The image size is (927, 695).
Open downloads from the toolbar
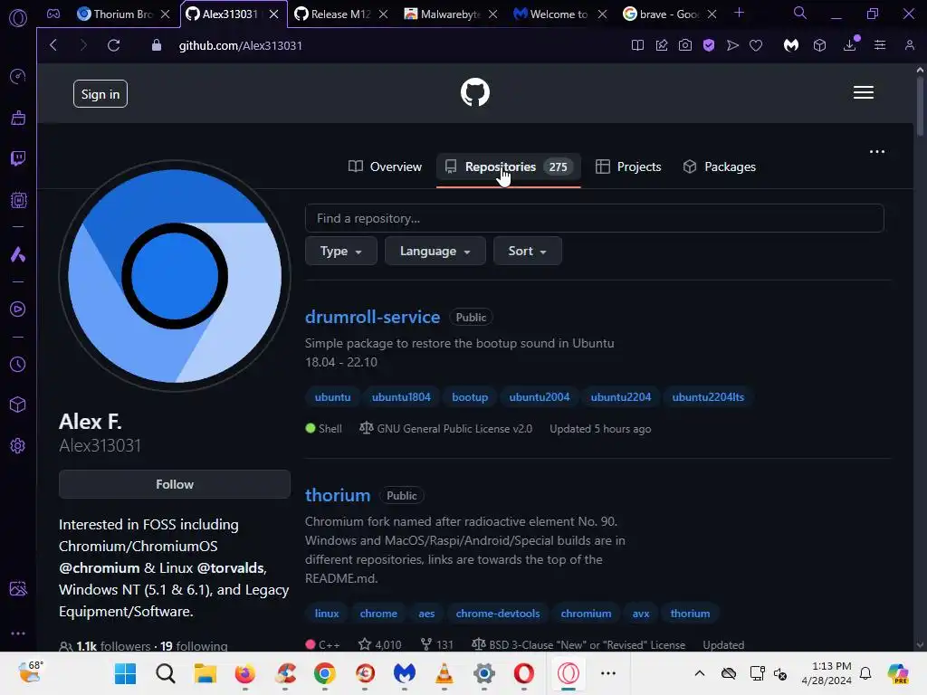849,45
